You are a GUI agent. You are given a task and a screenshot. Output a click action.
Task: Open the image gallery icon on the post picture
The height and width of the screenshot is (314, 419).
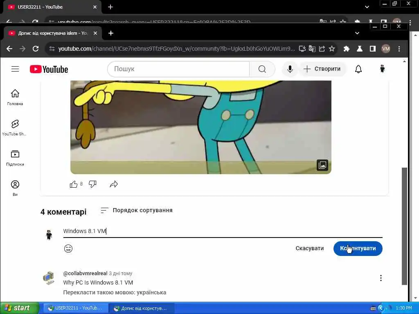322,165
